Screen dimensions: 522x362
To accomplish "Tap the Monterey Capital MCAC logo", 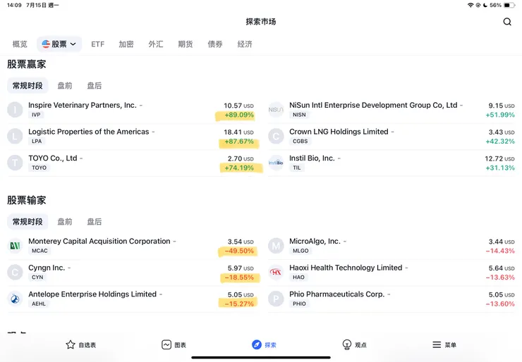I will click(x=15, y=246).
